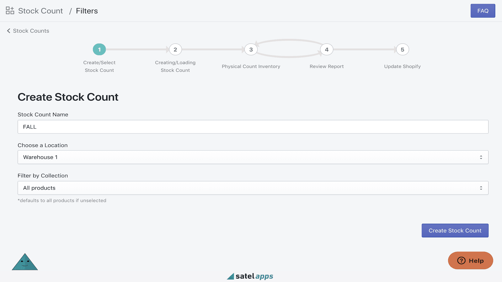Click the Stock Count breadcrumb label

pos(40,11)
